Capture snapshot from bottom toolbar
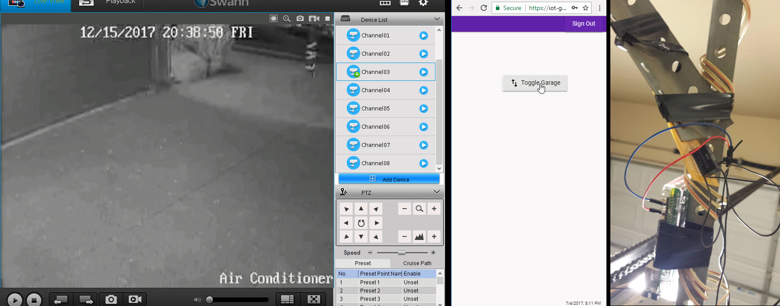The height and width of the screenshot is (306, 780). click(111, 299)
